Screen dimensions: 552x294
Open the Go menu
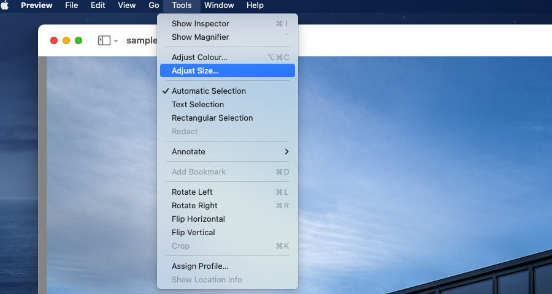tap(154, 6)
